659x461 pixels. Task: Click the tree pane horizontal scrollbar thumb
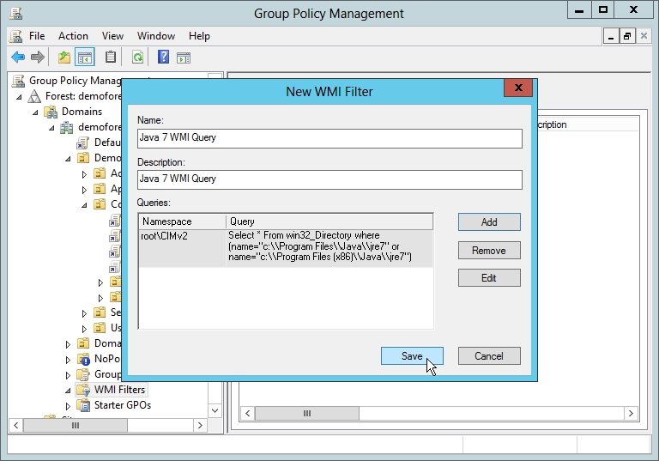click(76, 425)
